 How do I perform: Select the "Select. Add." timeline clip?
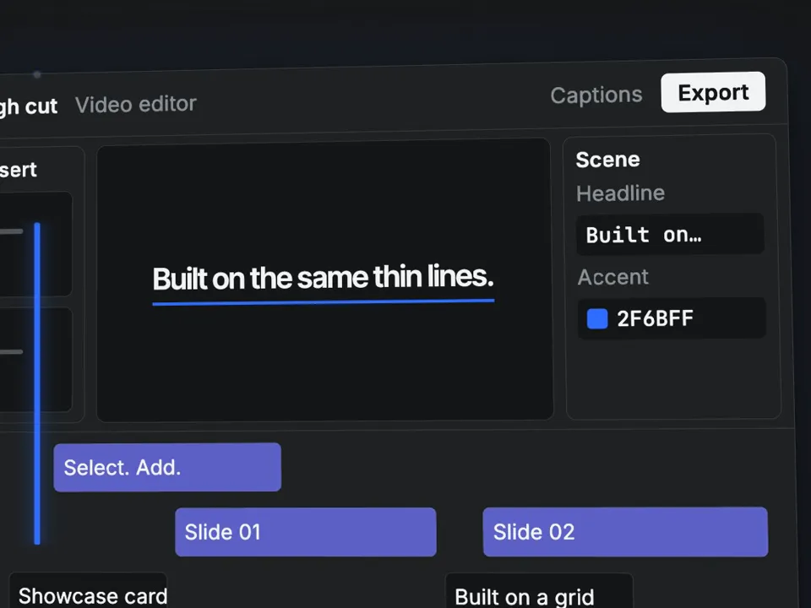pyautogui.click(x=167, y=467)
